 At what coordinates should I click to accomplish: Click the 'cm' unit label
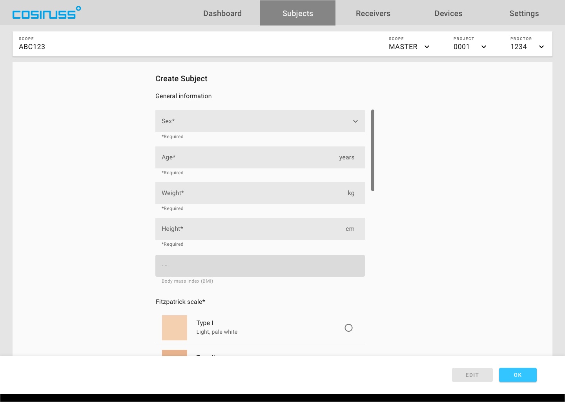350,229
